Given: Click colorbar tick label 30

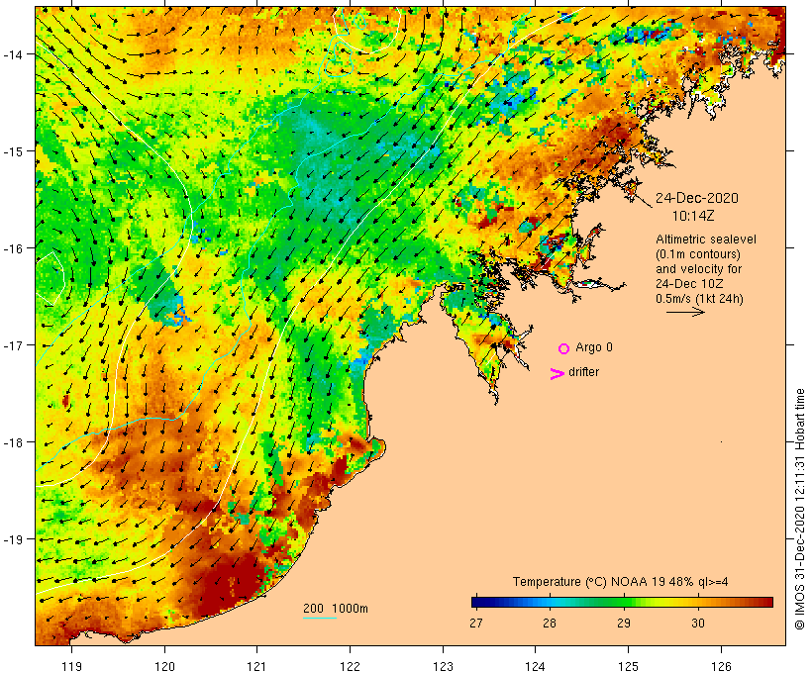Looking at the screenshot, I should pos(697,623).
